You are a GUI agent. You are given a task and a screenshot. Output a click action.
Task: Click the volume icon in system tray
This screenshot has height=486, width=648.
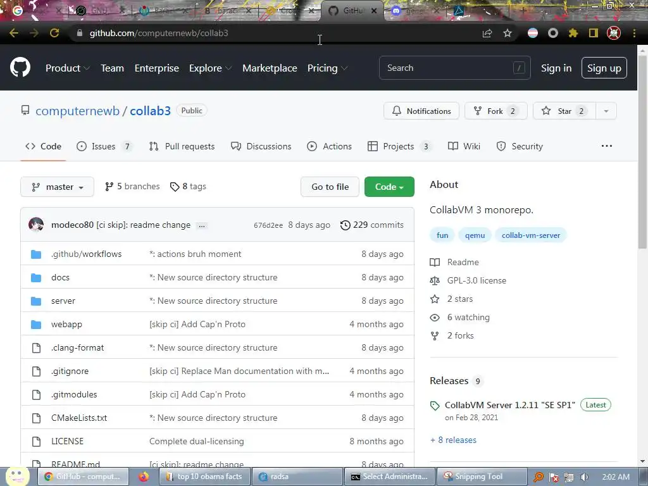point(584,477)
